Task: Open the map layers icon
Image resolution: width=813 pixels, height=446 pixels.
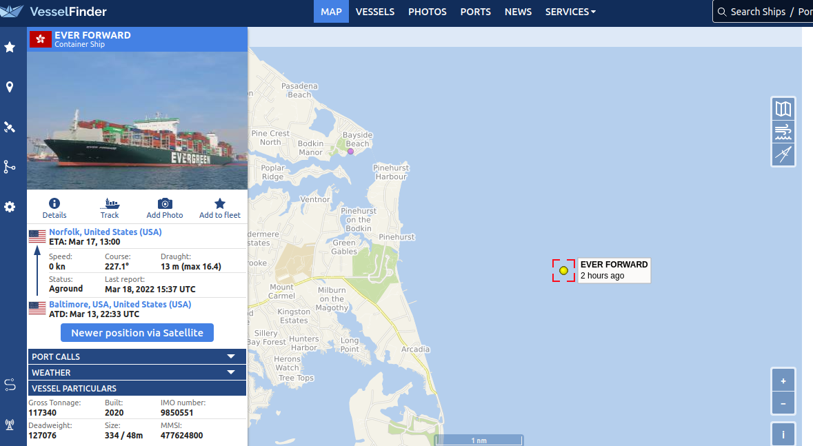Action: (783, 109)
